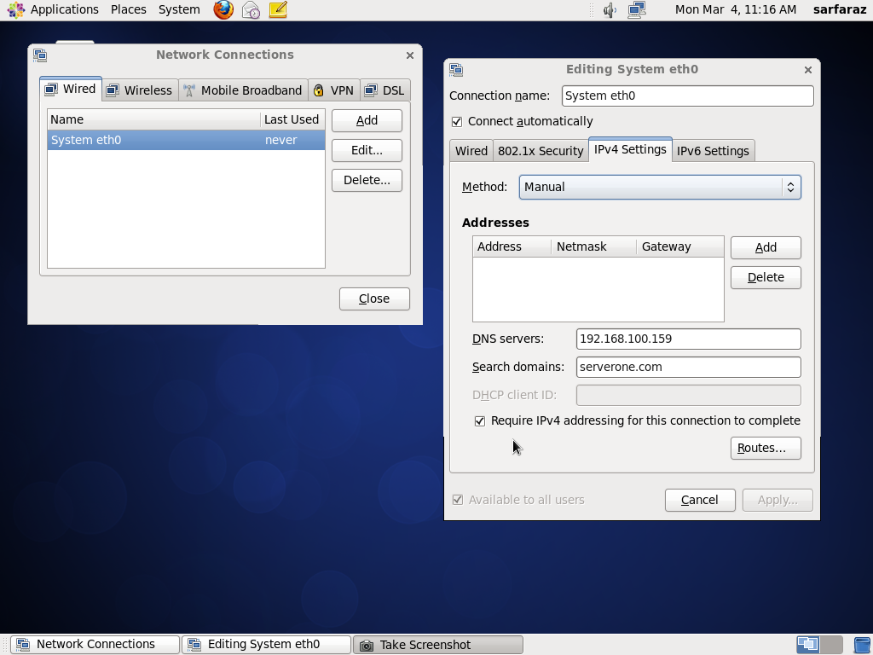The image size is (873, 655).
Task: Switch to the IPv6 Settings tab
Action: pyautogui.click(x=713, y=150)
